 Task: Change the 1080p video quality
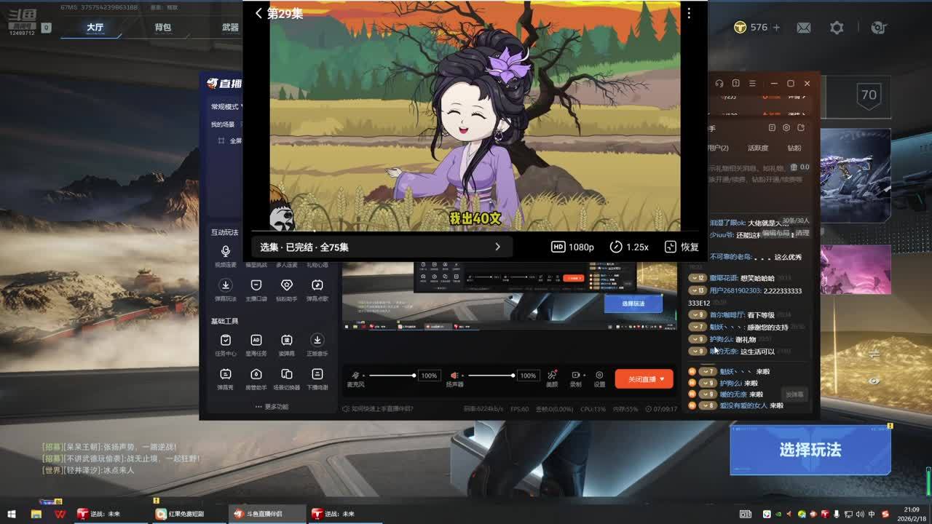(572, 247)
